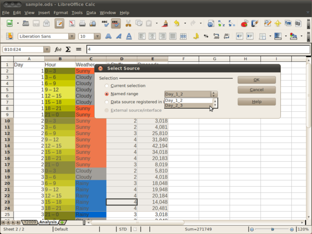Click the Save document icon
The height and width of the screenshot is (234, 312).
click(x=35, y=23)
